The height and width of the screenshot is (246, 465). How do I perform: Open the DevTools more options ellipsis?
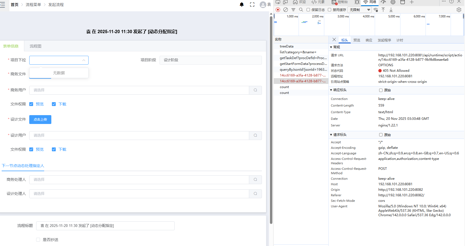coord(444,1)
